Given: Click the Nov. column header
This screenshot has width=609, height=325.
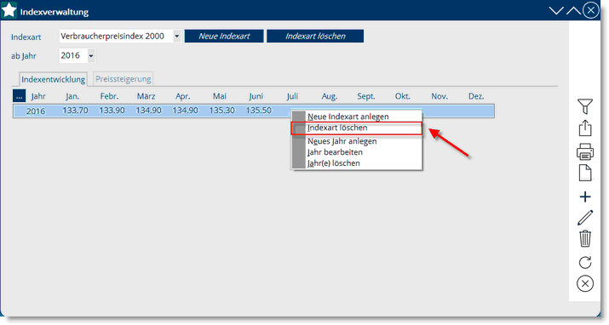Looking at the screenshot, I should 440,96.
